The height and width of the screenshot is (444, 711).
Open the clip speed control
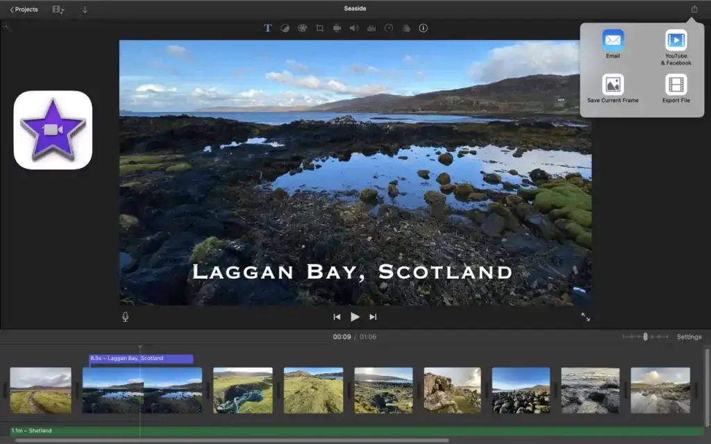389,28
